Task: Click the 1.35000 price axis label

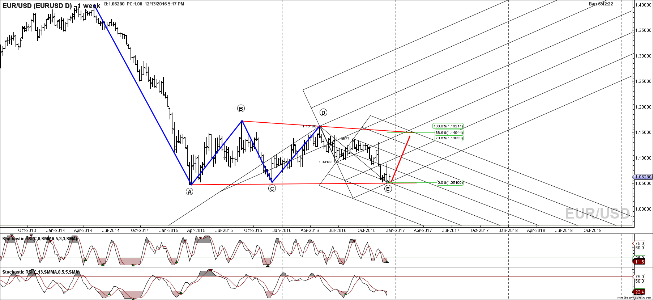Action: coord(644,30)
